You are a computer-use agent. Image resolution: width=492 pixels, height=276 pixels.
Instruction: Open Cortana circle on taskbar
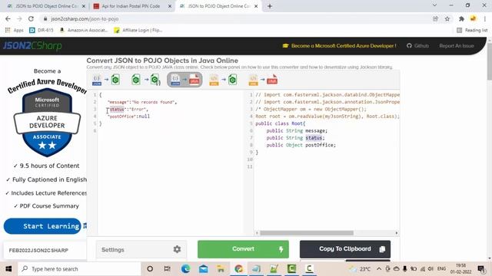(150, 269)
